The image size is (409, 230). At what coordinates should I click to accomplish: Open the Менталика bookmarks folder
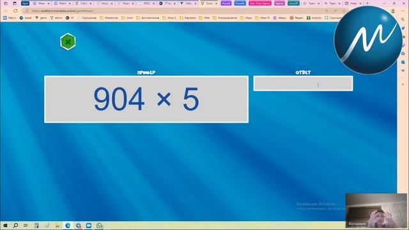109,18
